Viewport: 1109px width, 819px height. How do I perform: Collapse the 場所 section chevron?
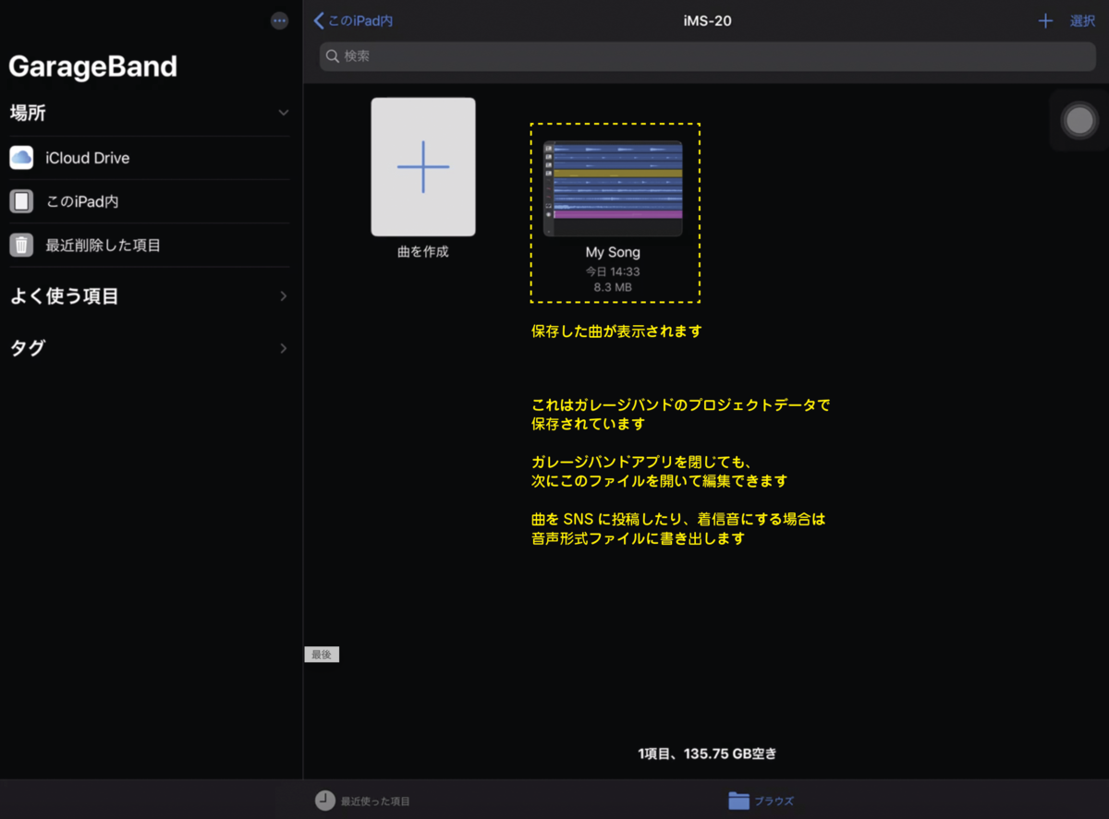tap(283, 113)
